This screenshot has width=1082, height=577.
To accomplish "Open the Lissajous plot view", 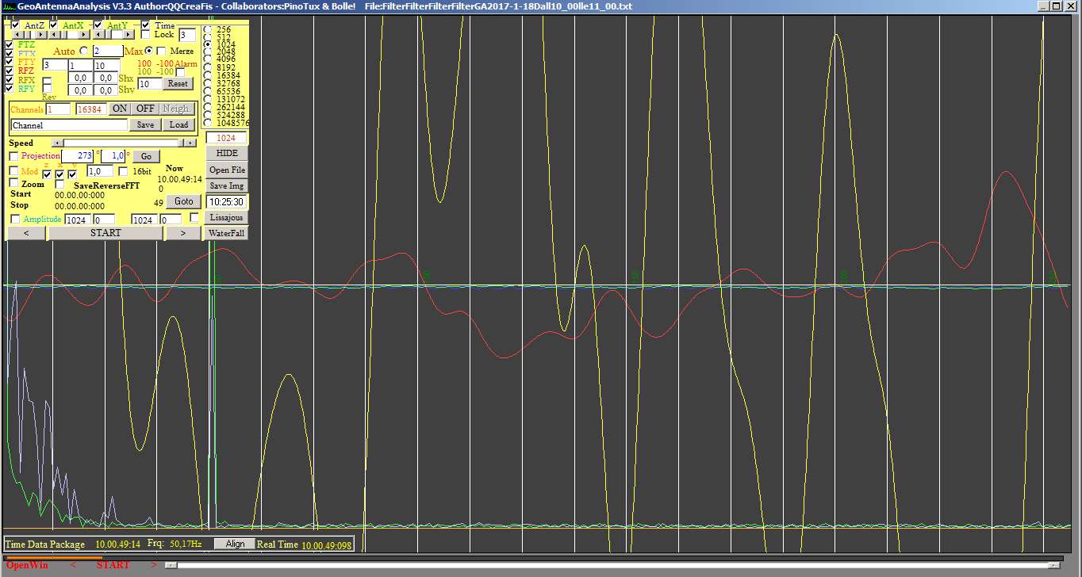I will coord(226,217).
